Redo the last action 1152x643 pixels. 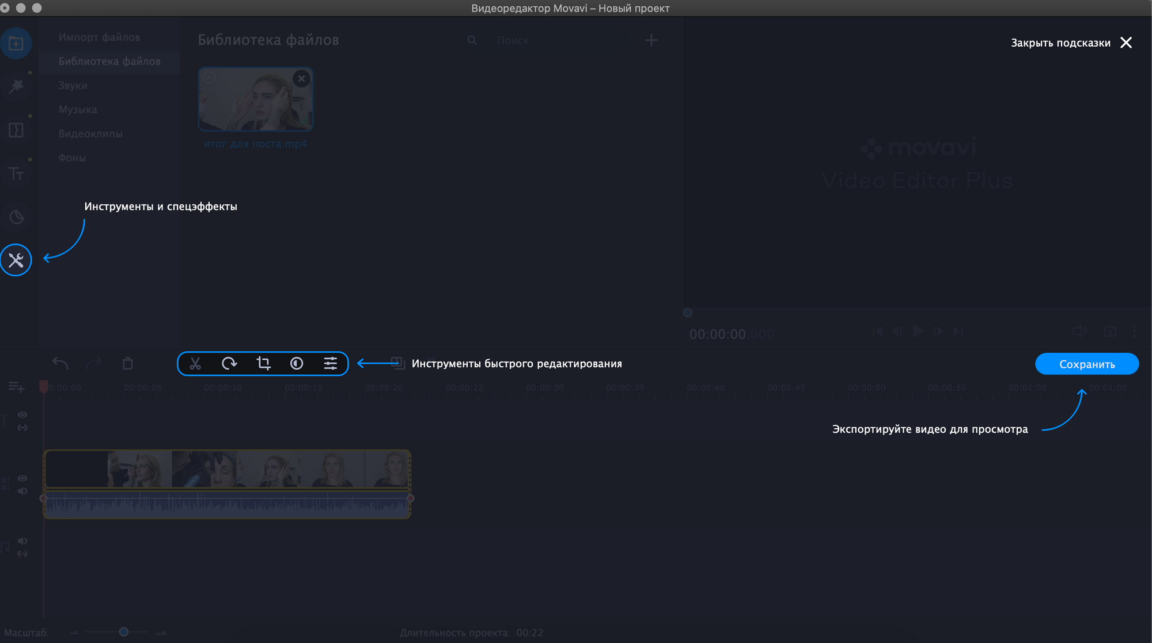[x=94, y=363]
